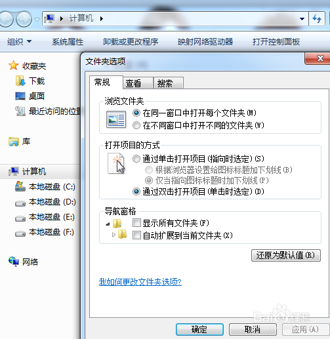Click the computer icon in address bar
The image size is (330, 339).
pyautogui.click(x=49, y=19)
